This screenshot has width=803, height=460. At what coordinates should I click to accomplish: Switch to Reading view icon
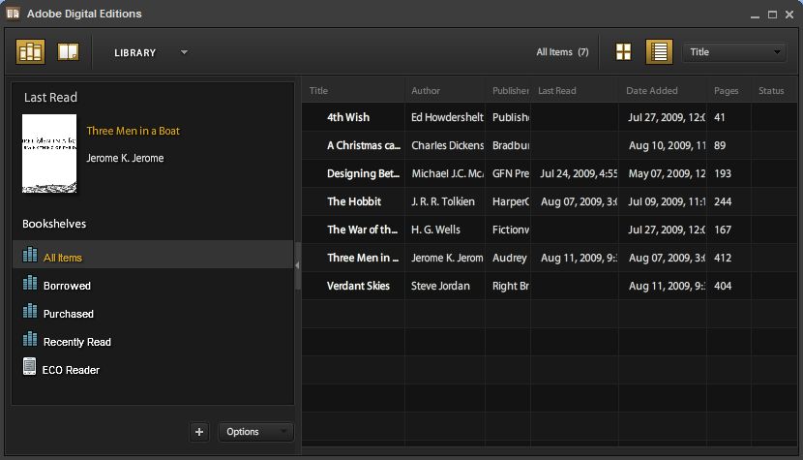tap(68, 51)
